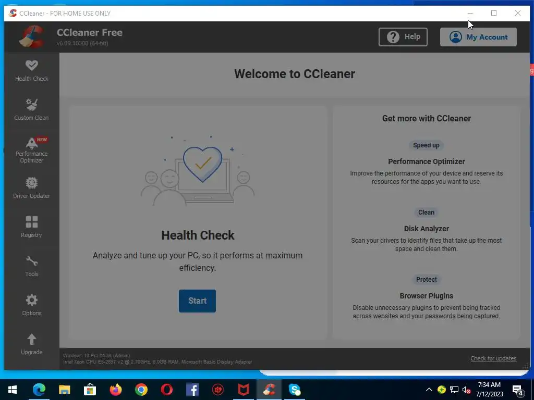Screen dimensions: 534x400
Task: Open File Explorer from the taskbar
Action: [64, 390]
